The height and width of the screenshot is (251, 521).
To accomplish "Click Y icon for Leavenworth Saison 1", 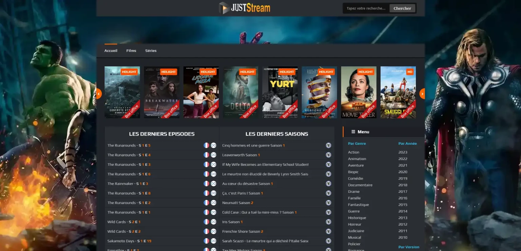I will click(328, 155).
